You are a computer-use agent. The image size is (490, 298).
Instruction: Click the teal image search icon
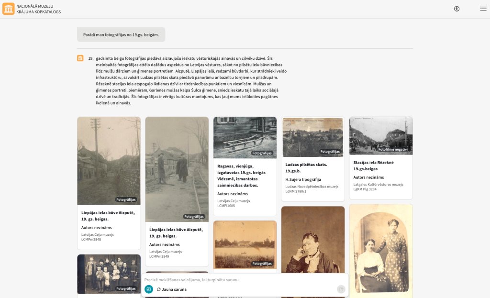point(149,289)
